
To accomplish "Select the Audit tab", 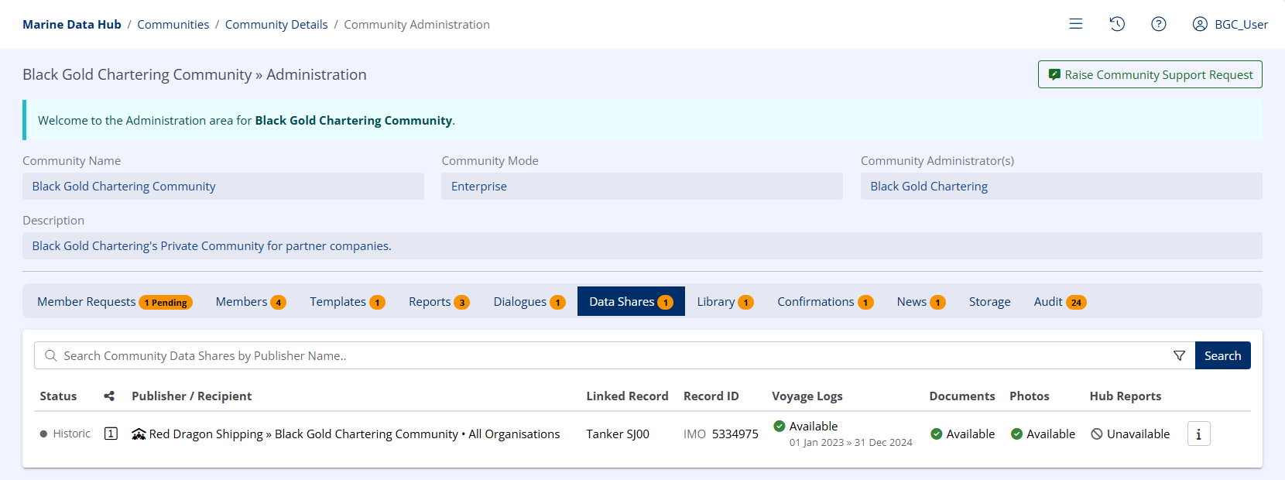I will [1059, 302].
